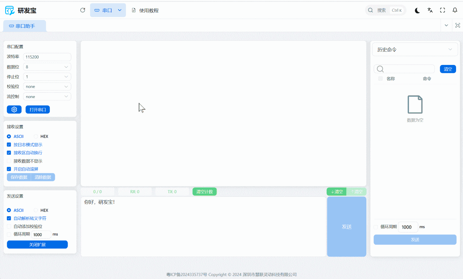
Task: Select HEX radio in receive settings
Action: (36, 136)
